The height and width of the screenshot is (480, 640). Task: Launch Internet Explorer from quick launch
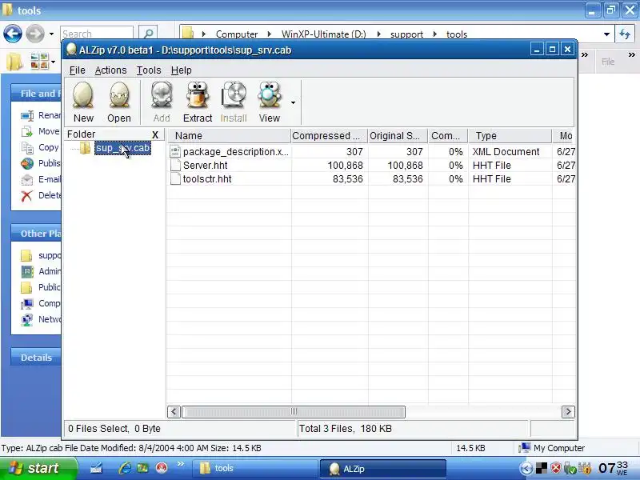(x=125, y=468)
